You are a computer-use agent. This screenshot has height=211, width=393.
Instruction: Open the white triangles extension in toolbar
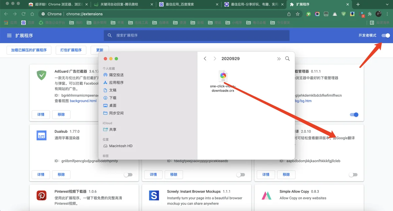coord(335,14)
